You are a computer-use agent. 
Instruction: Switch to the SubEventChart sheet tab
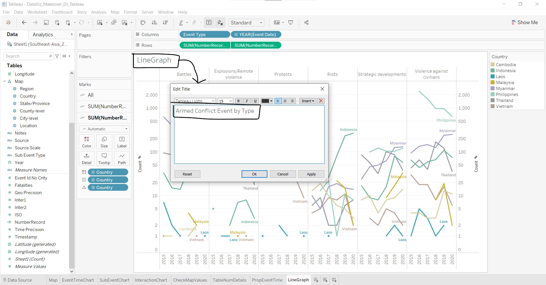click(114, 280)
